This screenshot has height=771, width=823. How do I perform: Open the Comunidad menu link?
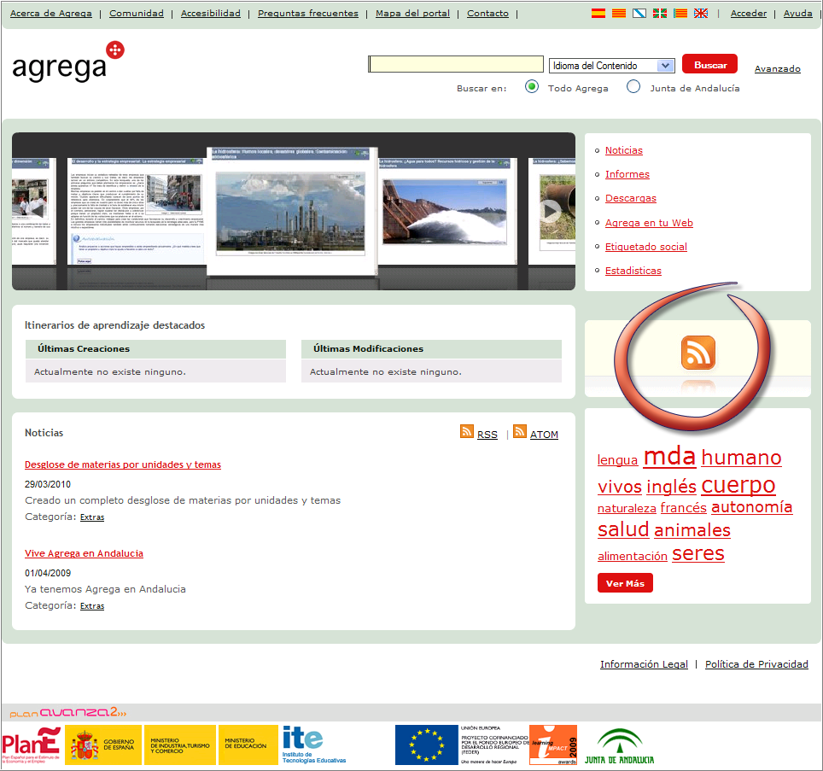coord(137,13)
